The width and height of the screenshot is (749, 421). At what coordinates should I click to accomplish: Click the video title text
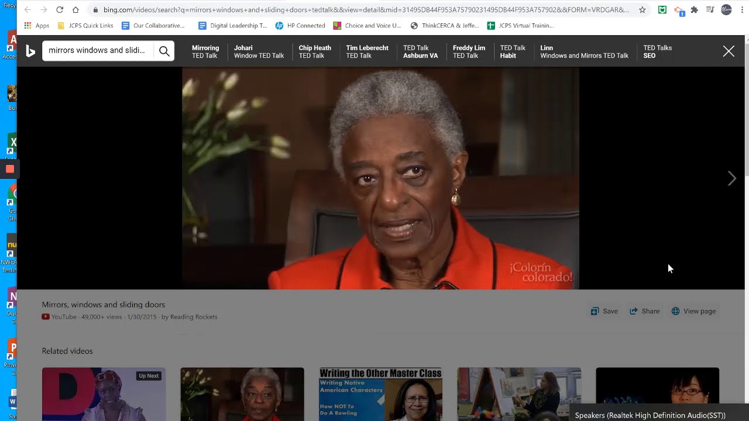[104, 305]
